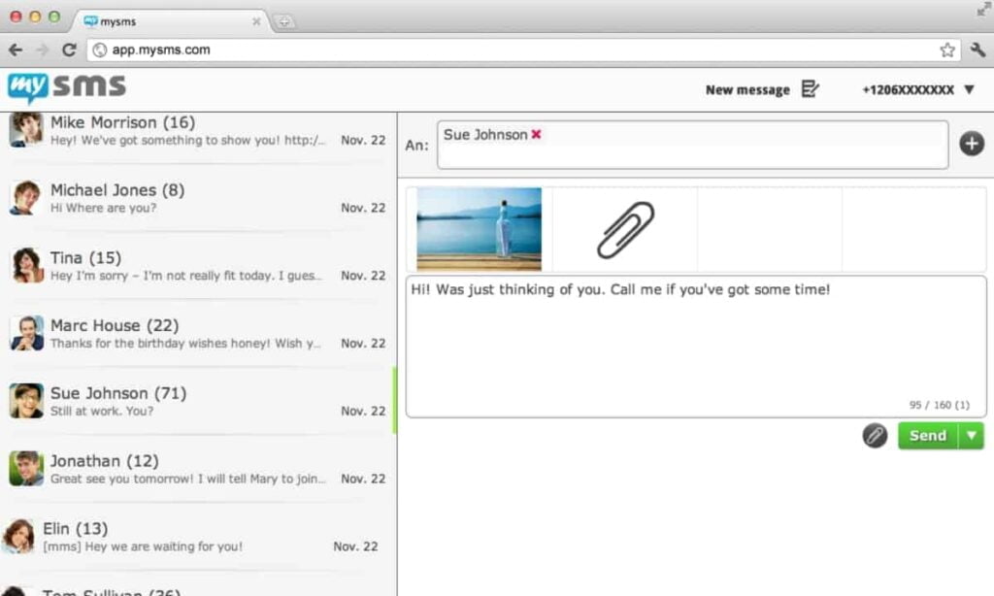994x596 pixels.
Task: Click the mysms logo
Action: (66, 87)
